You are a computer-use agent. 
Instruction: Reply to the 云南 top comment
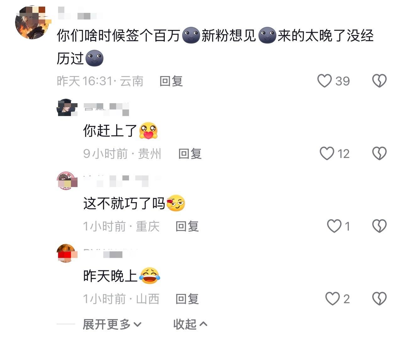coord(171,81)
